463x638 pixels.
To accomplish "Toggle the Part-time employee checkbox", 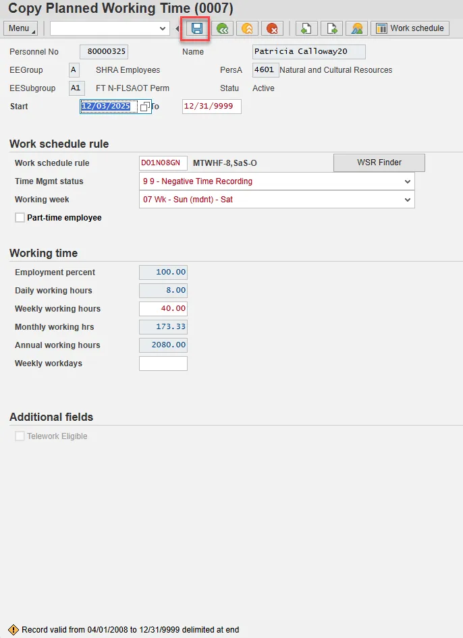I will tap(20, 218).
